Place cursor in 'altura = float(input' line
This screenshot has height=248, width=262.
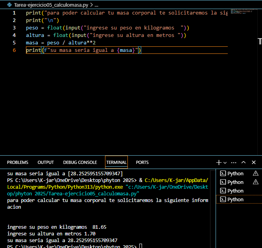[x=106, y=35]
